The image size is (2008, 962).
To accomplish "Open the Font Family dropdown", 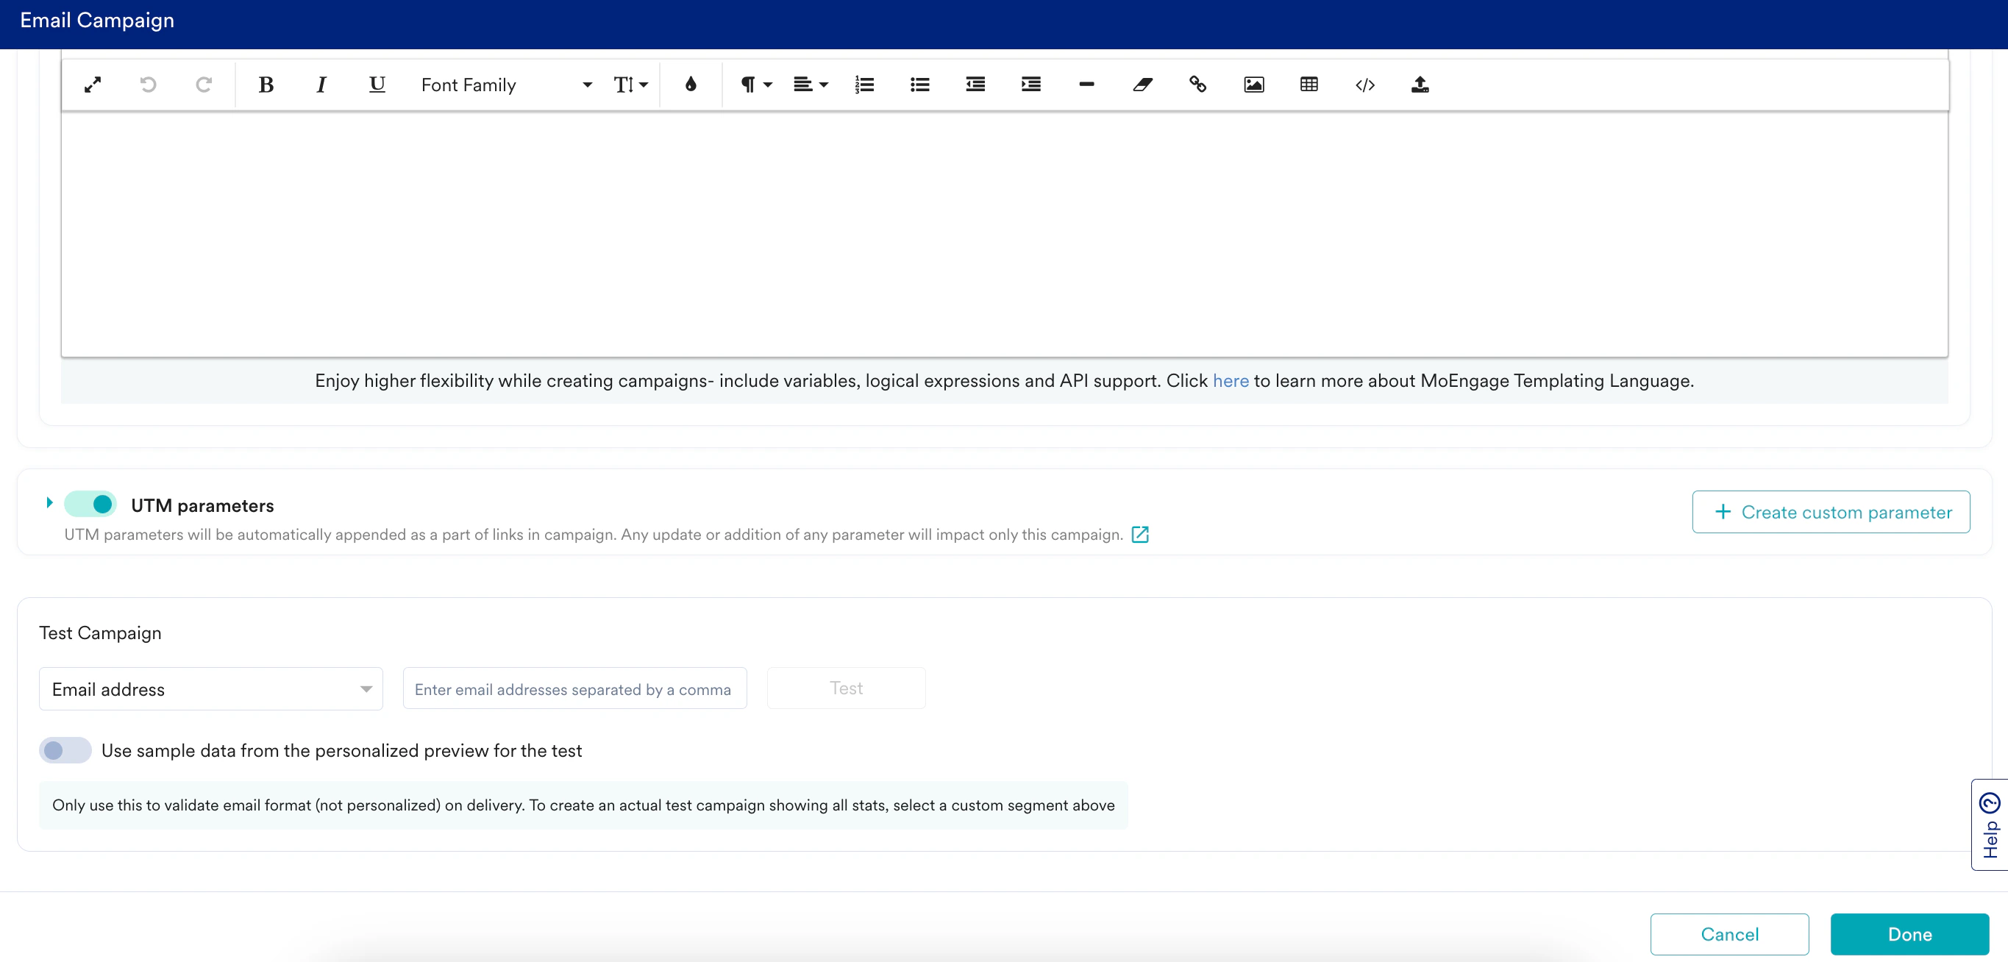I will [506, 84].
